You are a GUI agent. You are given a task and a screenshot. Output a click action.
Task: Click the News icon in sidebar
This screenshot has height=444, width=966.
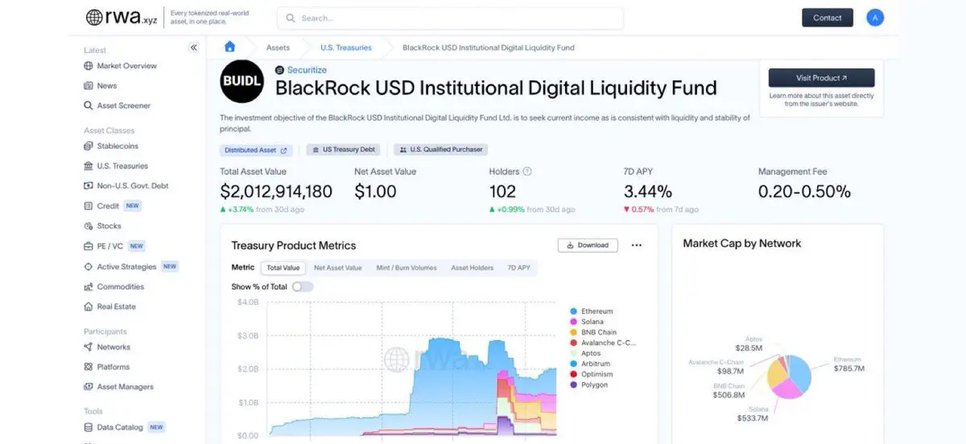click(89, 86)
